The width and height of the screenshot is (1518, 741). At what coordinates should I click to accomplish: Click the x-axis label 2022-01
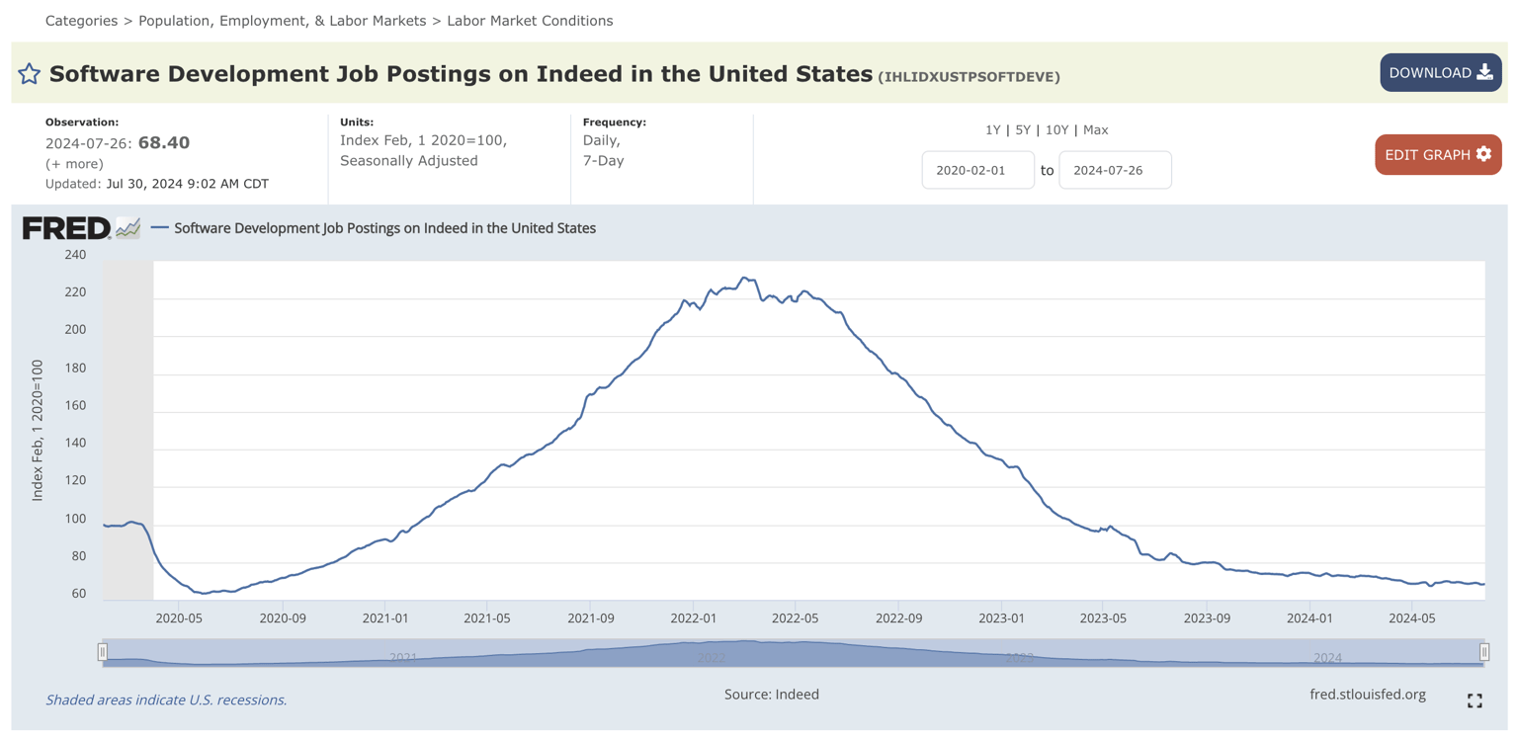tap(693, 618)
